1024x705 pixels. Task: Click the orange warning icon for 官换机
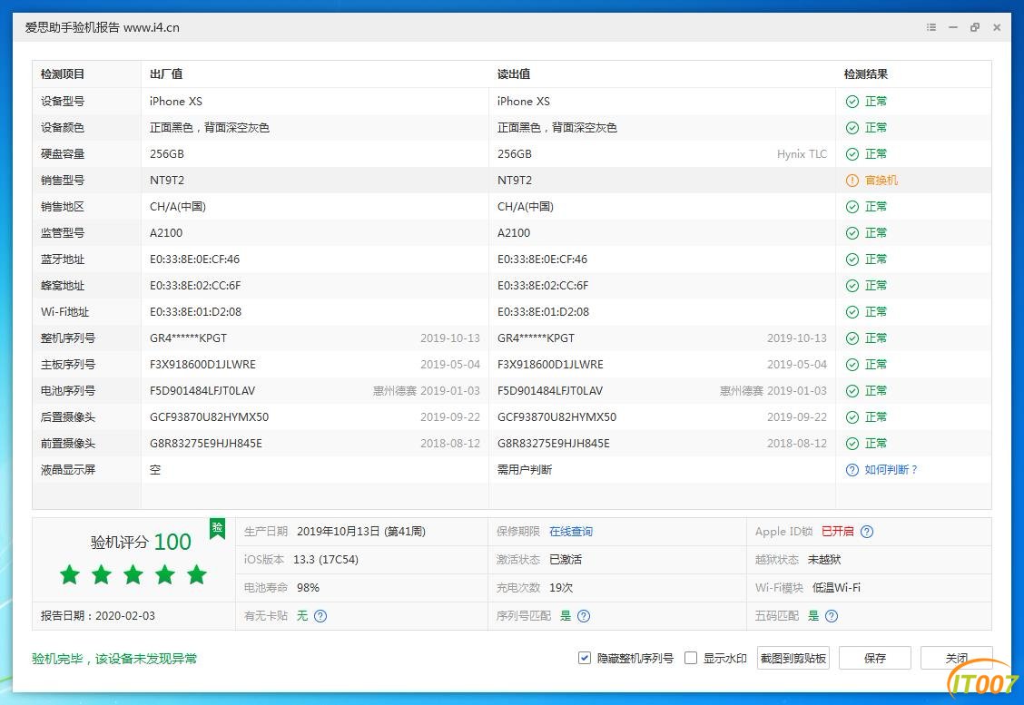852,181
